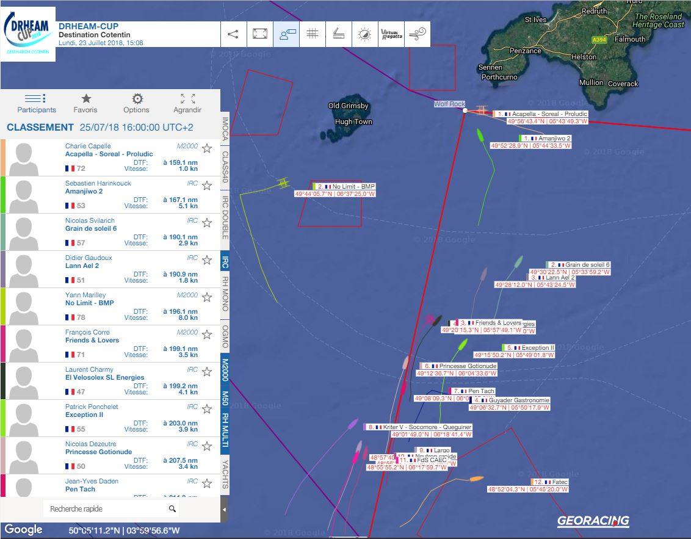This screenshot has width=691, height=539.
Task: Click the DRHEAM-CUP logo
Action: [27, 34]
